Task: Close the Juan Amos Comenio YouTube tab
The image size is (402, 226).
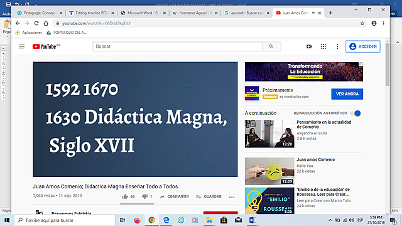Action: tap(320, 13)
